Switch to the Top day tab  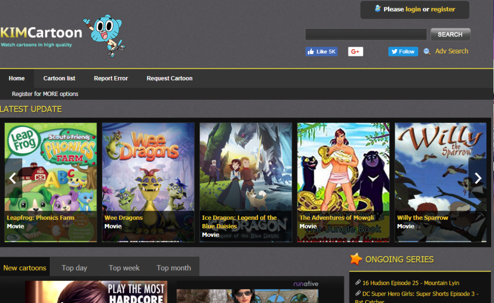coord(74,267)
